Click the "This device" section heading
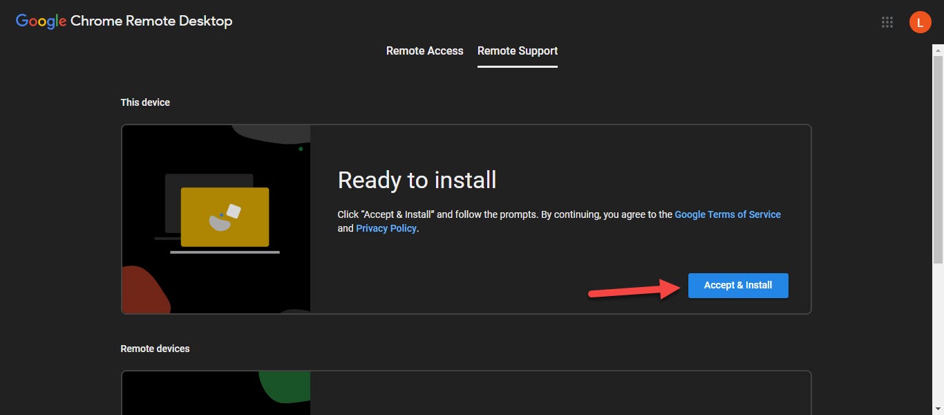Image resolution: width=944 pixels, height=415 pixels. (145, 102)
